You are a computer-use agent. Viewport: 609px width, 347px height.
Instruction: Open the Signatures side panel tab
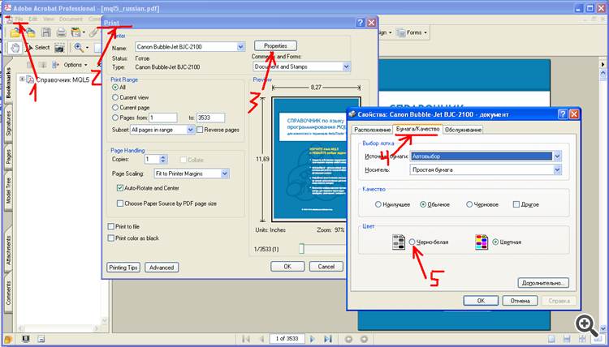8,123
